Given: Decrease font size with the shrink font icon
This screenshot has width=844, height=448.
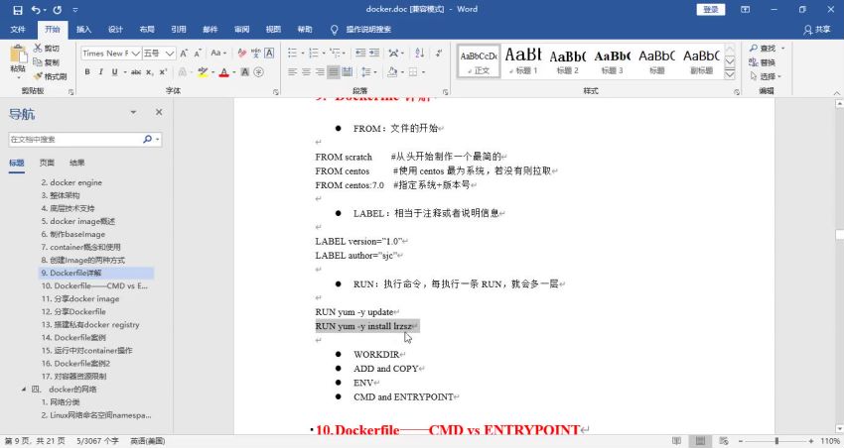Looking at the screenshot, I should tap(198, 54).
